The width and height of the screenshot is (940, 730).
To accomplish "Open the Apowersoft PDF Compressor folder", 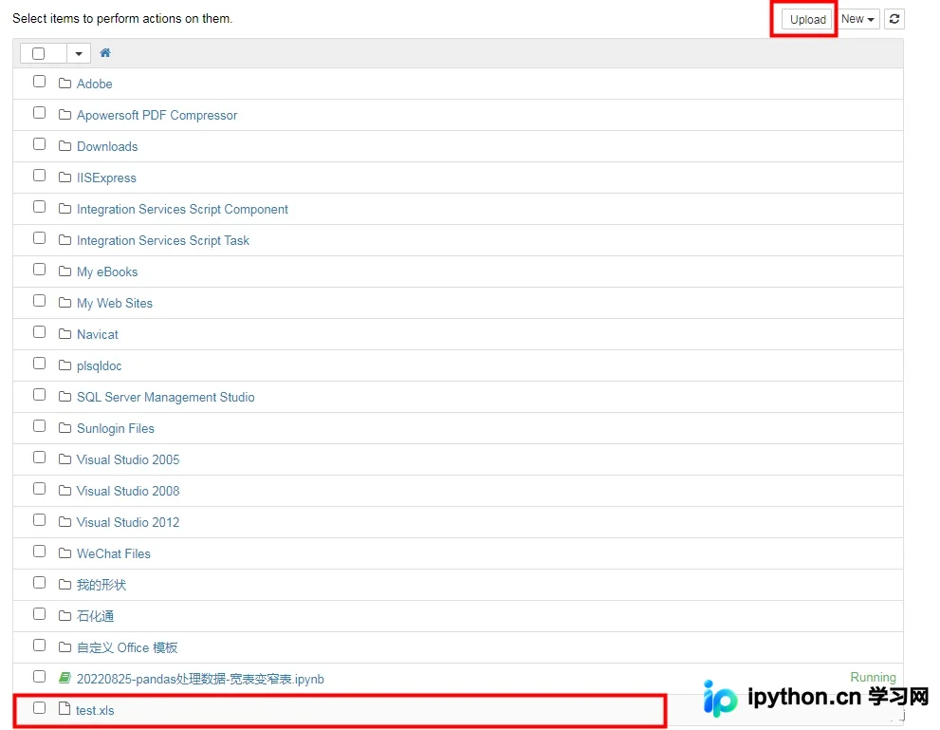I will point(157,115).
